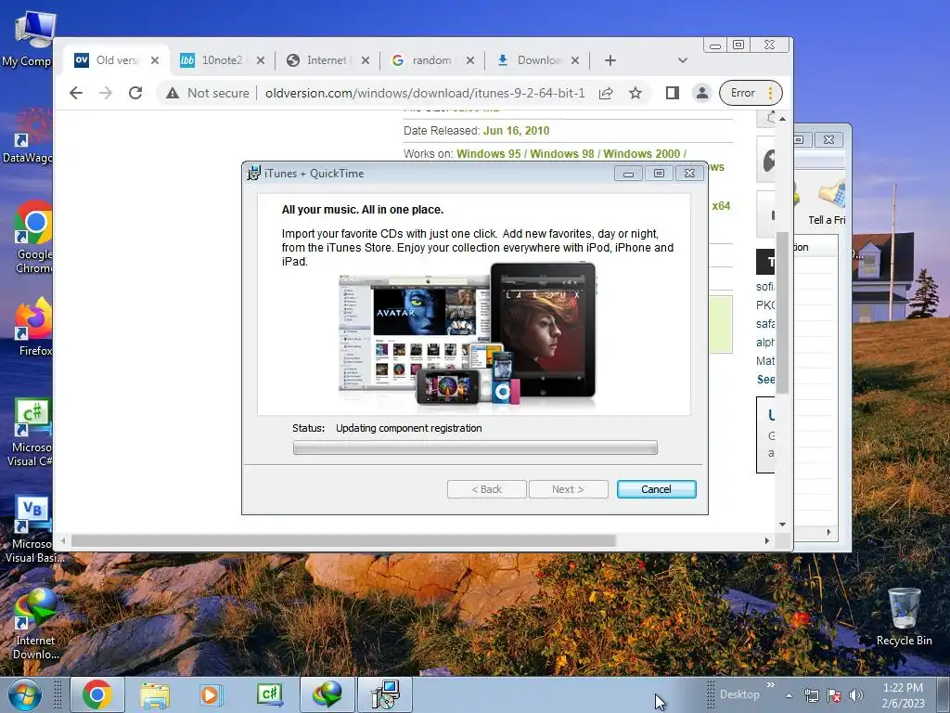950x713 pixels.
Task: Click the Windows Start orb
Action: [x=24, y=694]
